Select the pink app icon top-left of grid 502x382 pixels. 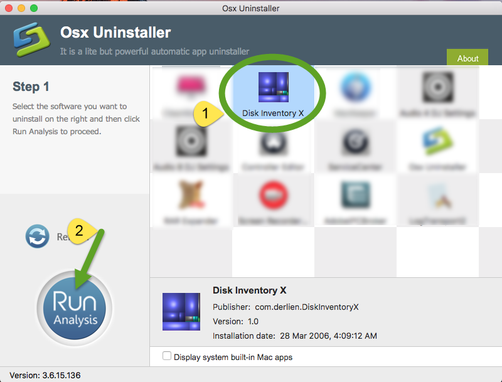click(191, 88)
